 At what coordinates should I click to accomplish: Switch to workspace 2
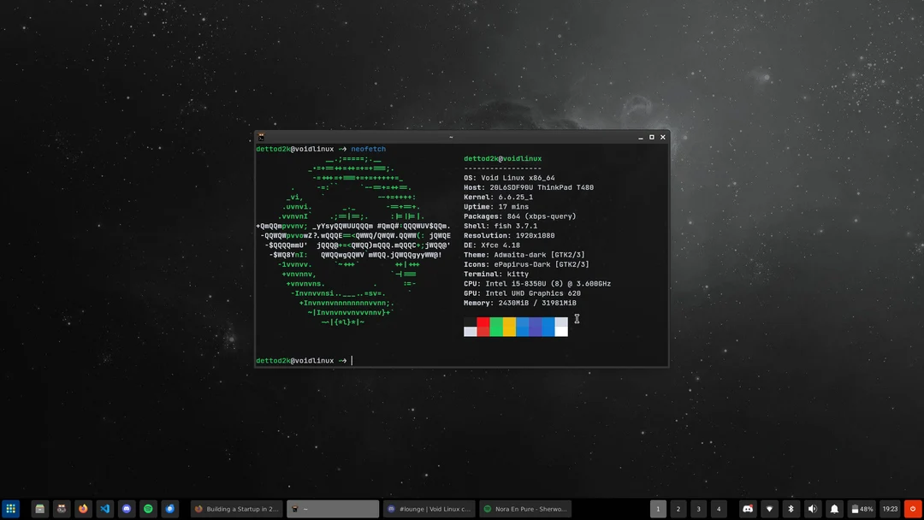(678, 508)
